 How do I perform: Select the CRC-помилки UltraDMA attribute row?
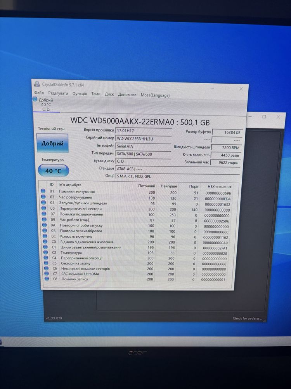click(x=136, y=274)
